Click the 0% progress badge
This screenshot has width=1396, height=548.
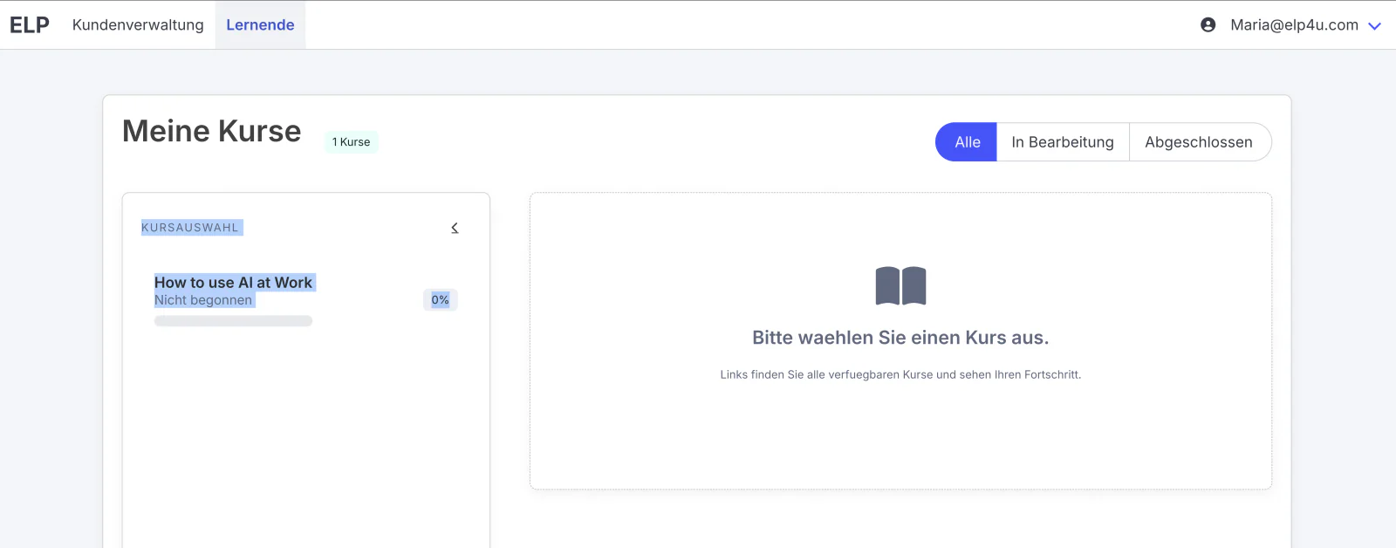coord(441,300)
